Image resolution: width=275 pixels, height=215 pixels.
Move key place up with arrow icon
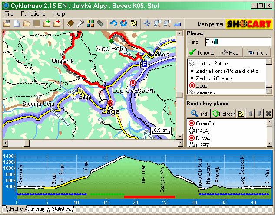tap(251, 114)
